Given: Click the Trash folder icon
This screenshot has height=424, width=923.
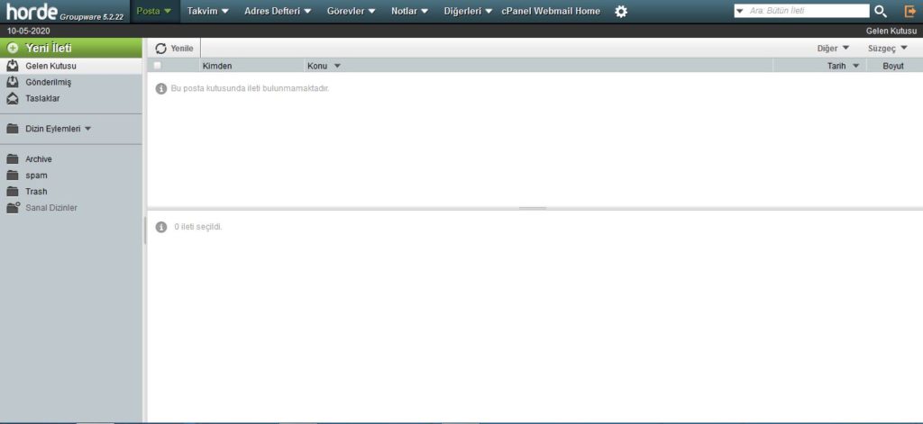Looking at the screenshot, I should point(13,192).
